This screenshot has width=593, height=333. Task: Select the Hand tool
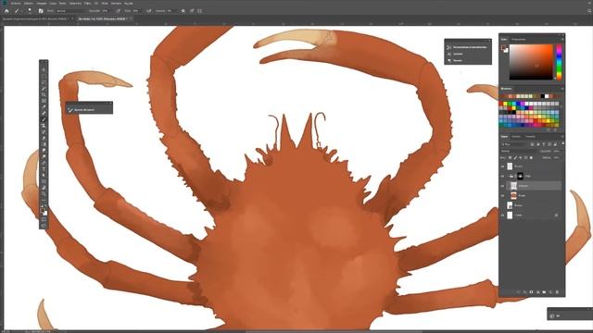44,187
